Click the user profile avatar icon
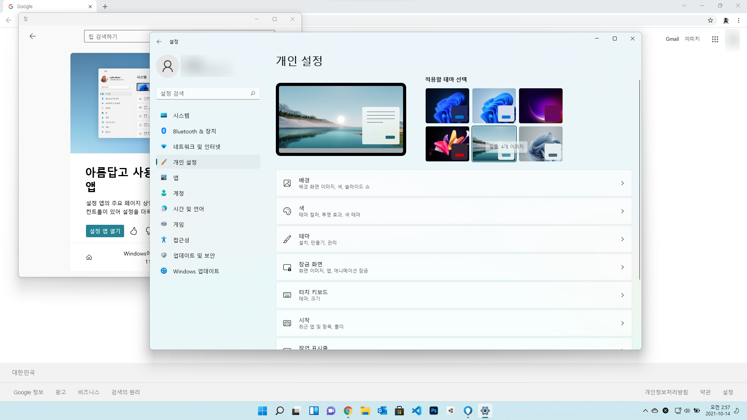 click(x=168, y=66)
